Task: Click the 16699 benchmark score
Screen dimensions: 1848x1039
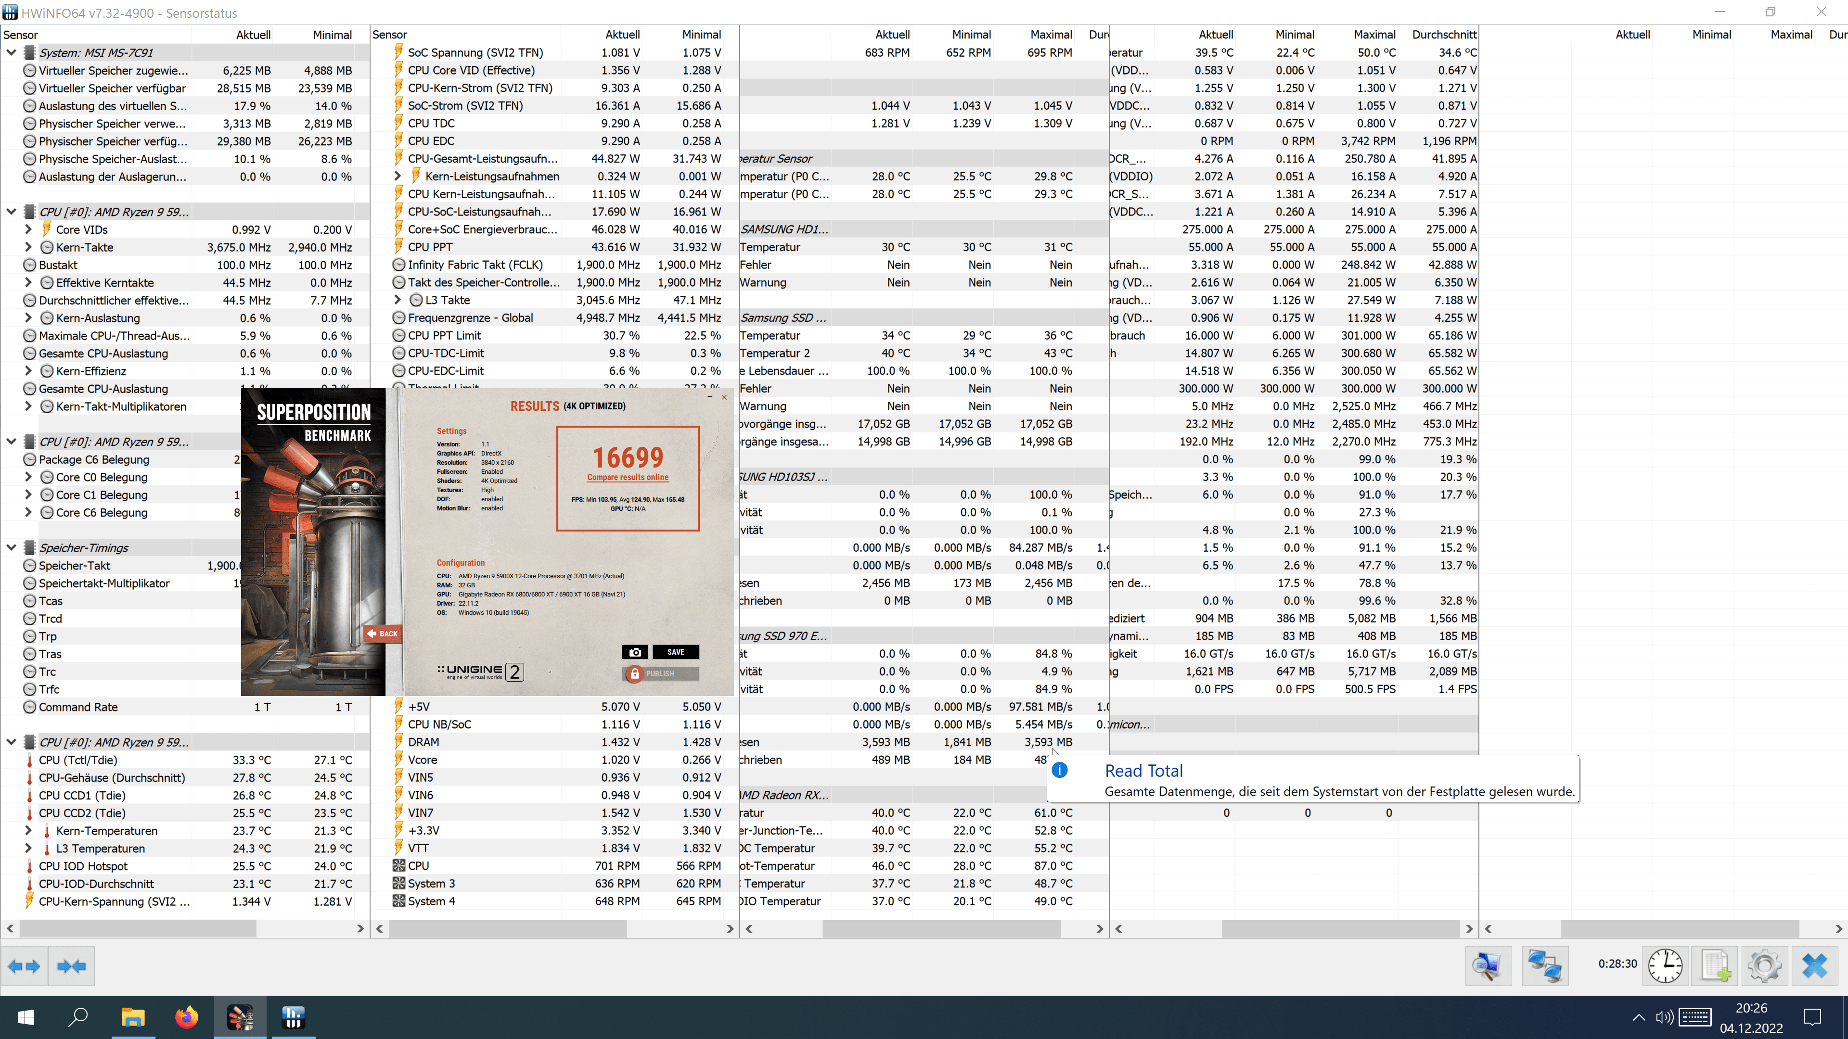Action: pos(628,457)
